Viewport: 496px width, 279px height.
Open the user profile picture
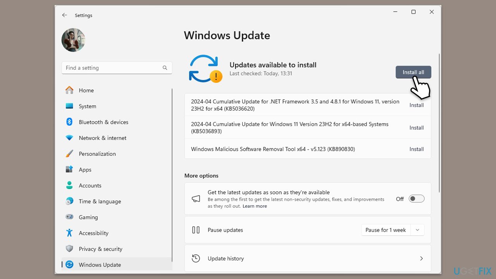pos(73,40)
